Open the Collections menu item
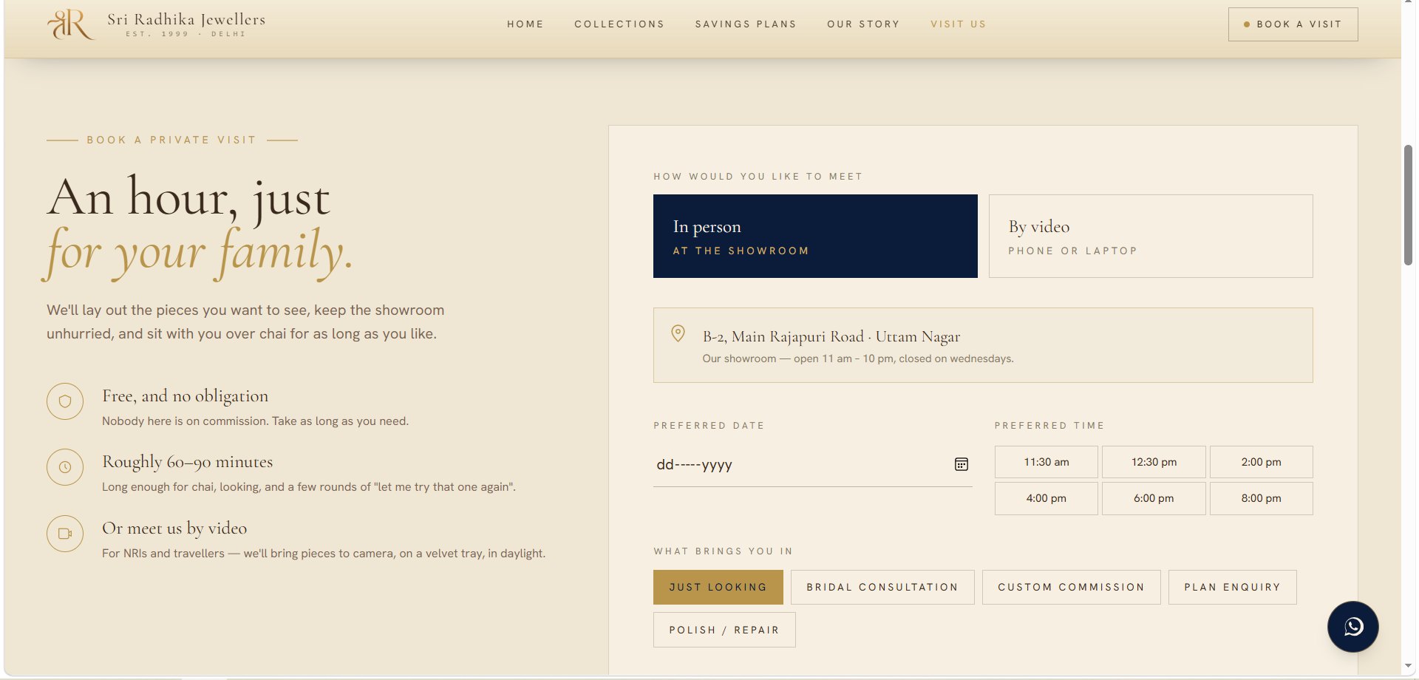This screenshot has height=680, width=1419. (x=619, y=24)
